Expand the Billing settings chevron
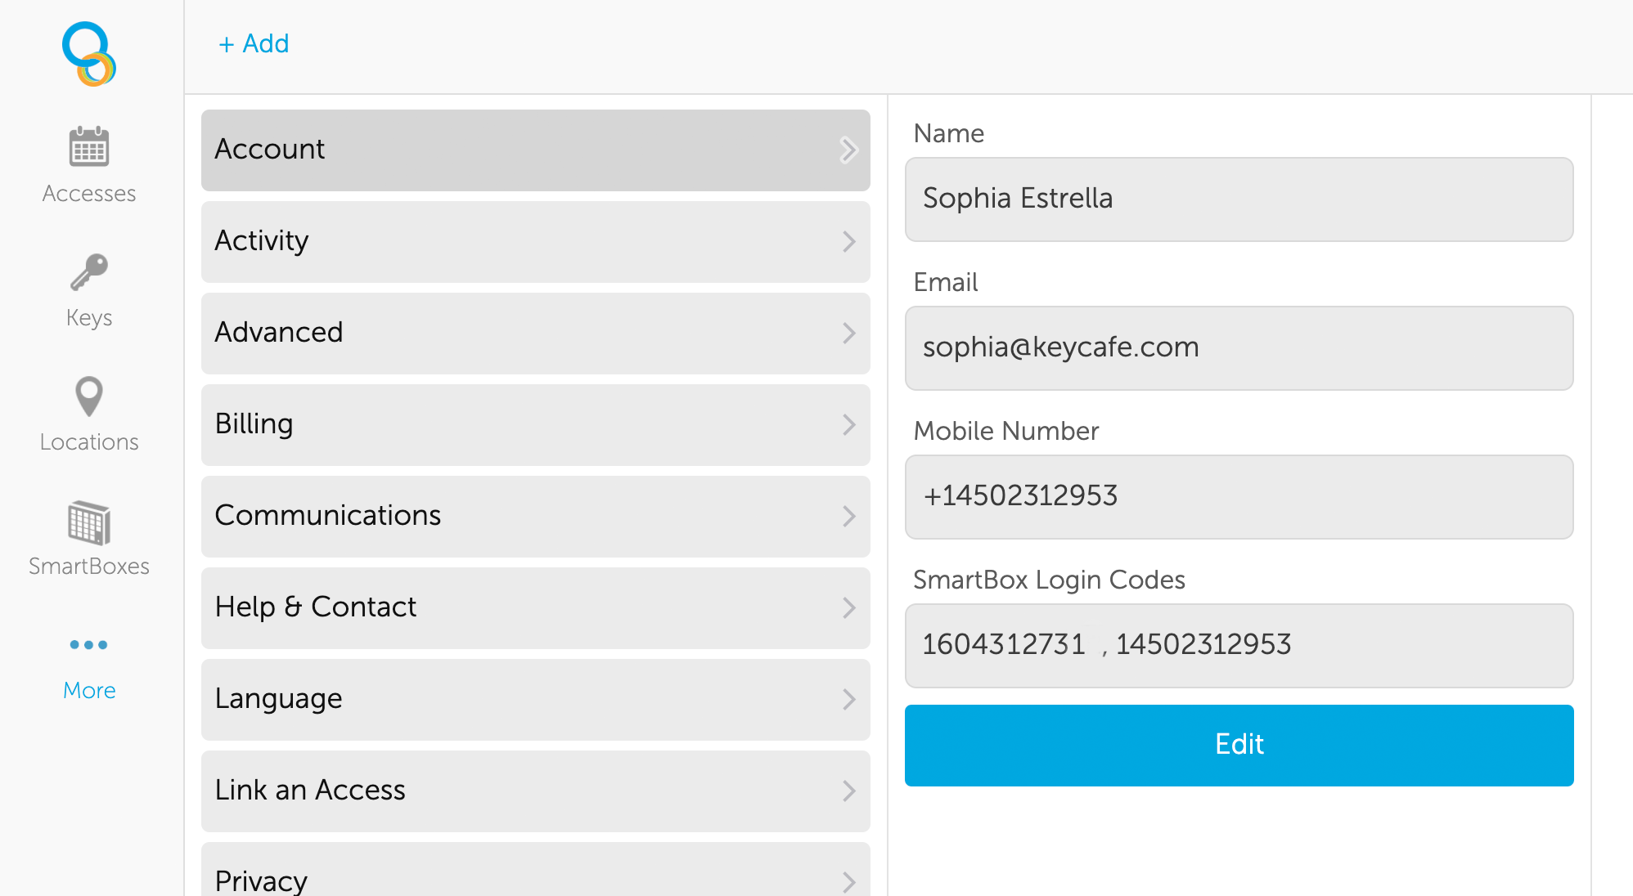The height and width of the screenshot is (896, 1633). tap(847, 425)
